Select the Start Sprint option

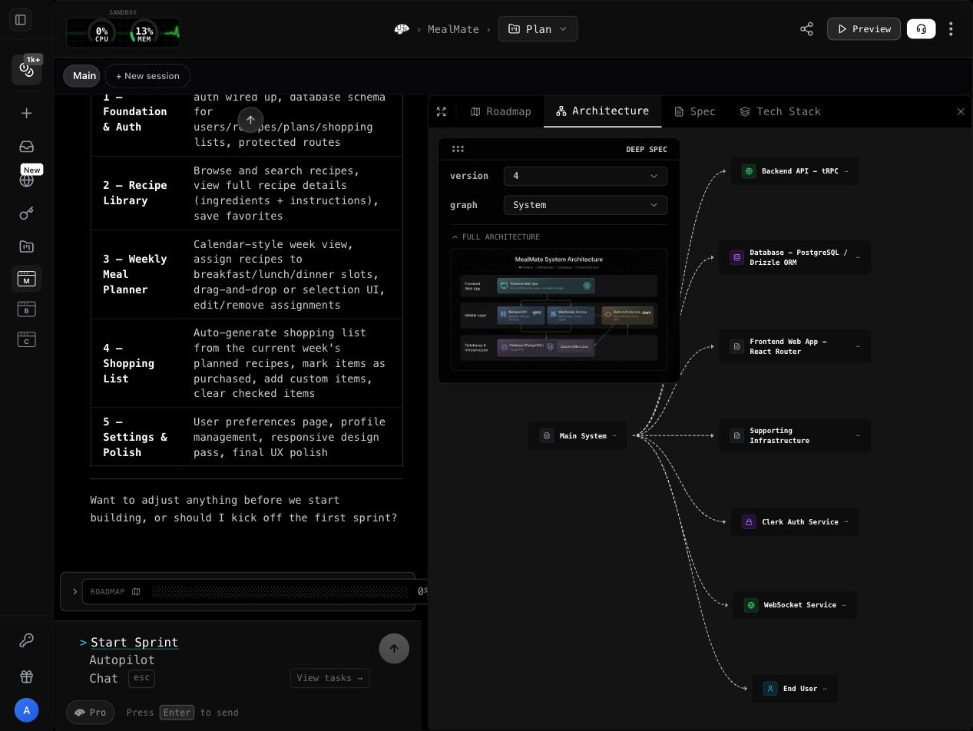click(x=134, y=643)
